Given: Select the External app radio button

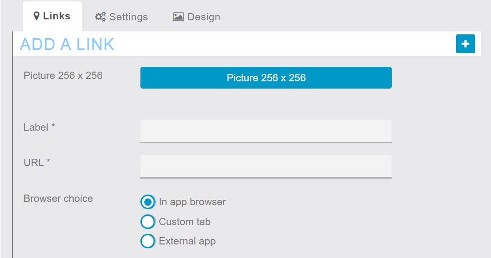Looking at the screenshot, I should (148, 241).
